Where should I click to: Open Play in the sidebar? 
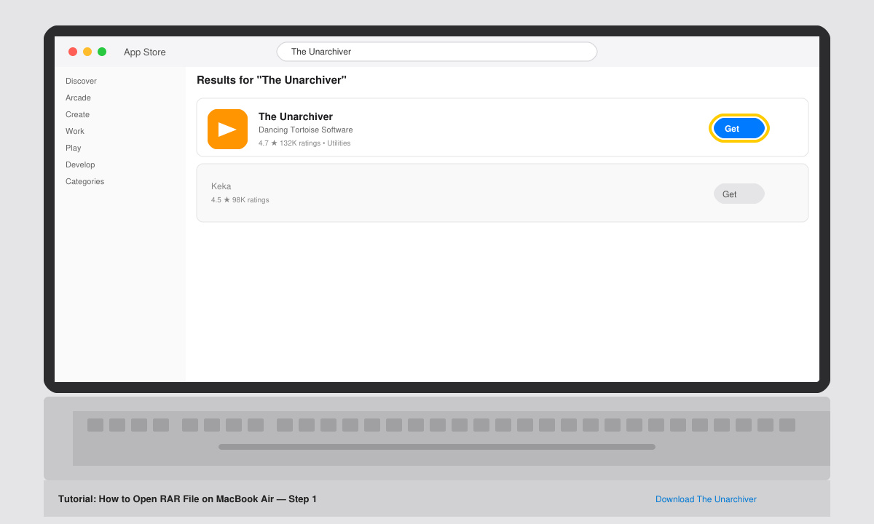coord(74,148)
